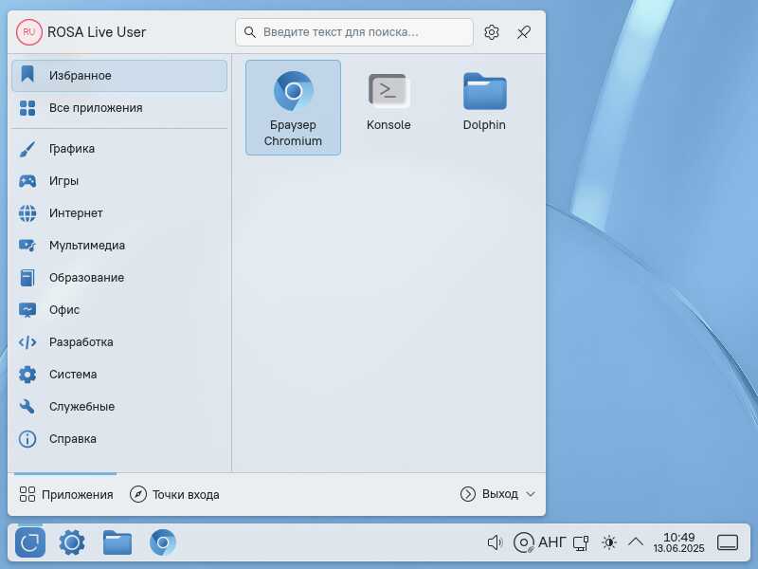Open launcher settings gear icon

492,32
